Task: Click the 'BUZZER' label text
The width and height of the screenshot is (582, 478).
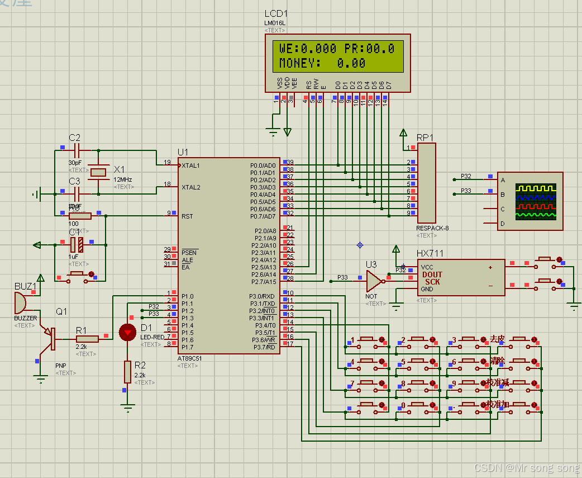Action: pyautogui.click(x=26, y=318)
